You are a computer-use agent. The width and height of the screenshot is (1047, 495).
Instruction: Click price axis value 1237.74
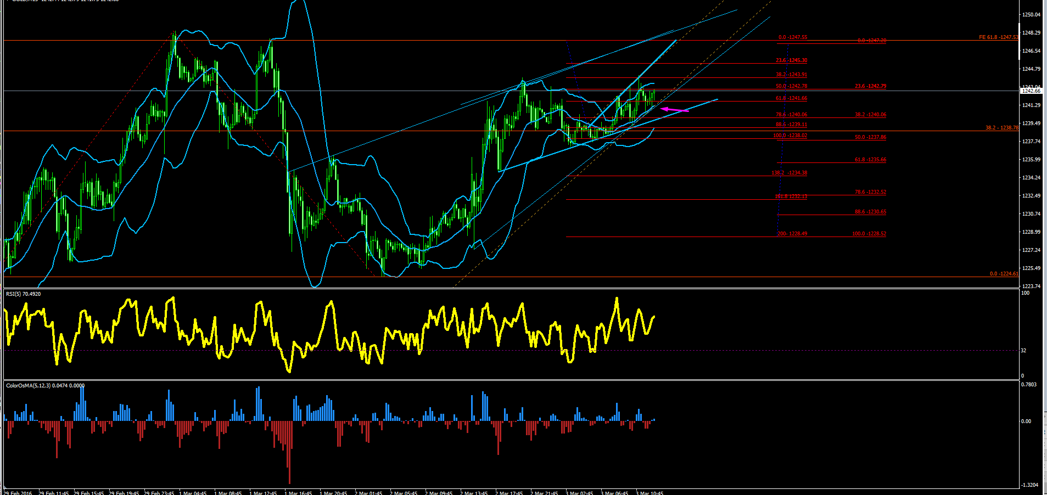[1032, 142]
